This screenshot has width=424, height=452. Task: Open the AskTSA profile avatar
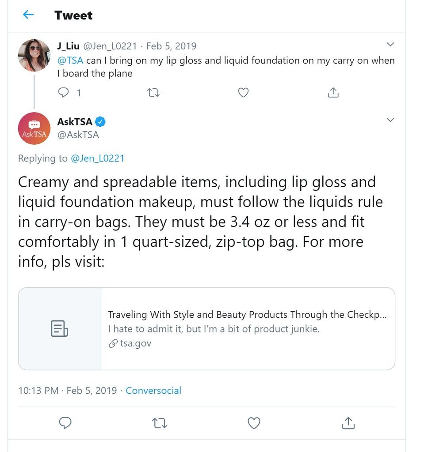tap(34, 128)
